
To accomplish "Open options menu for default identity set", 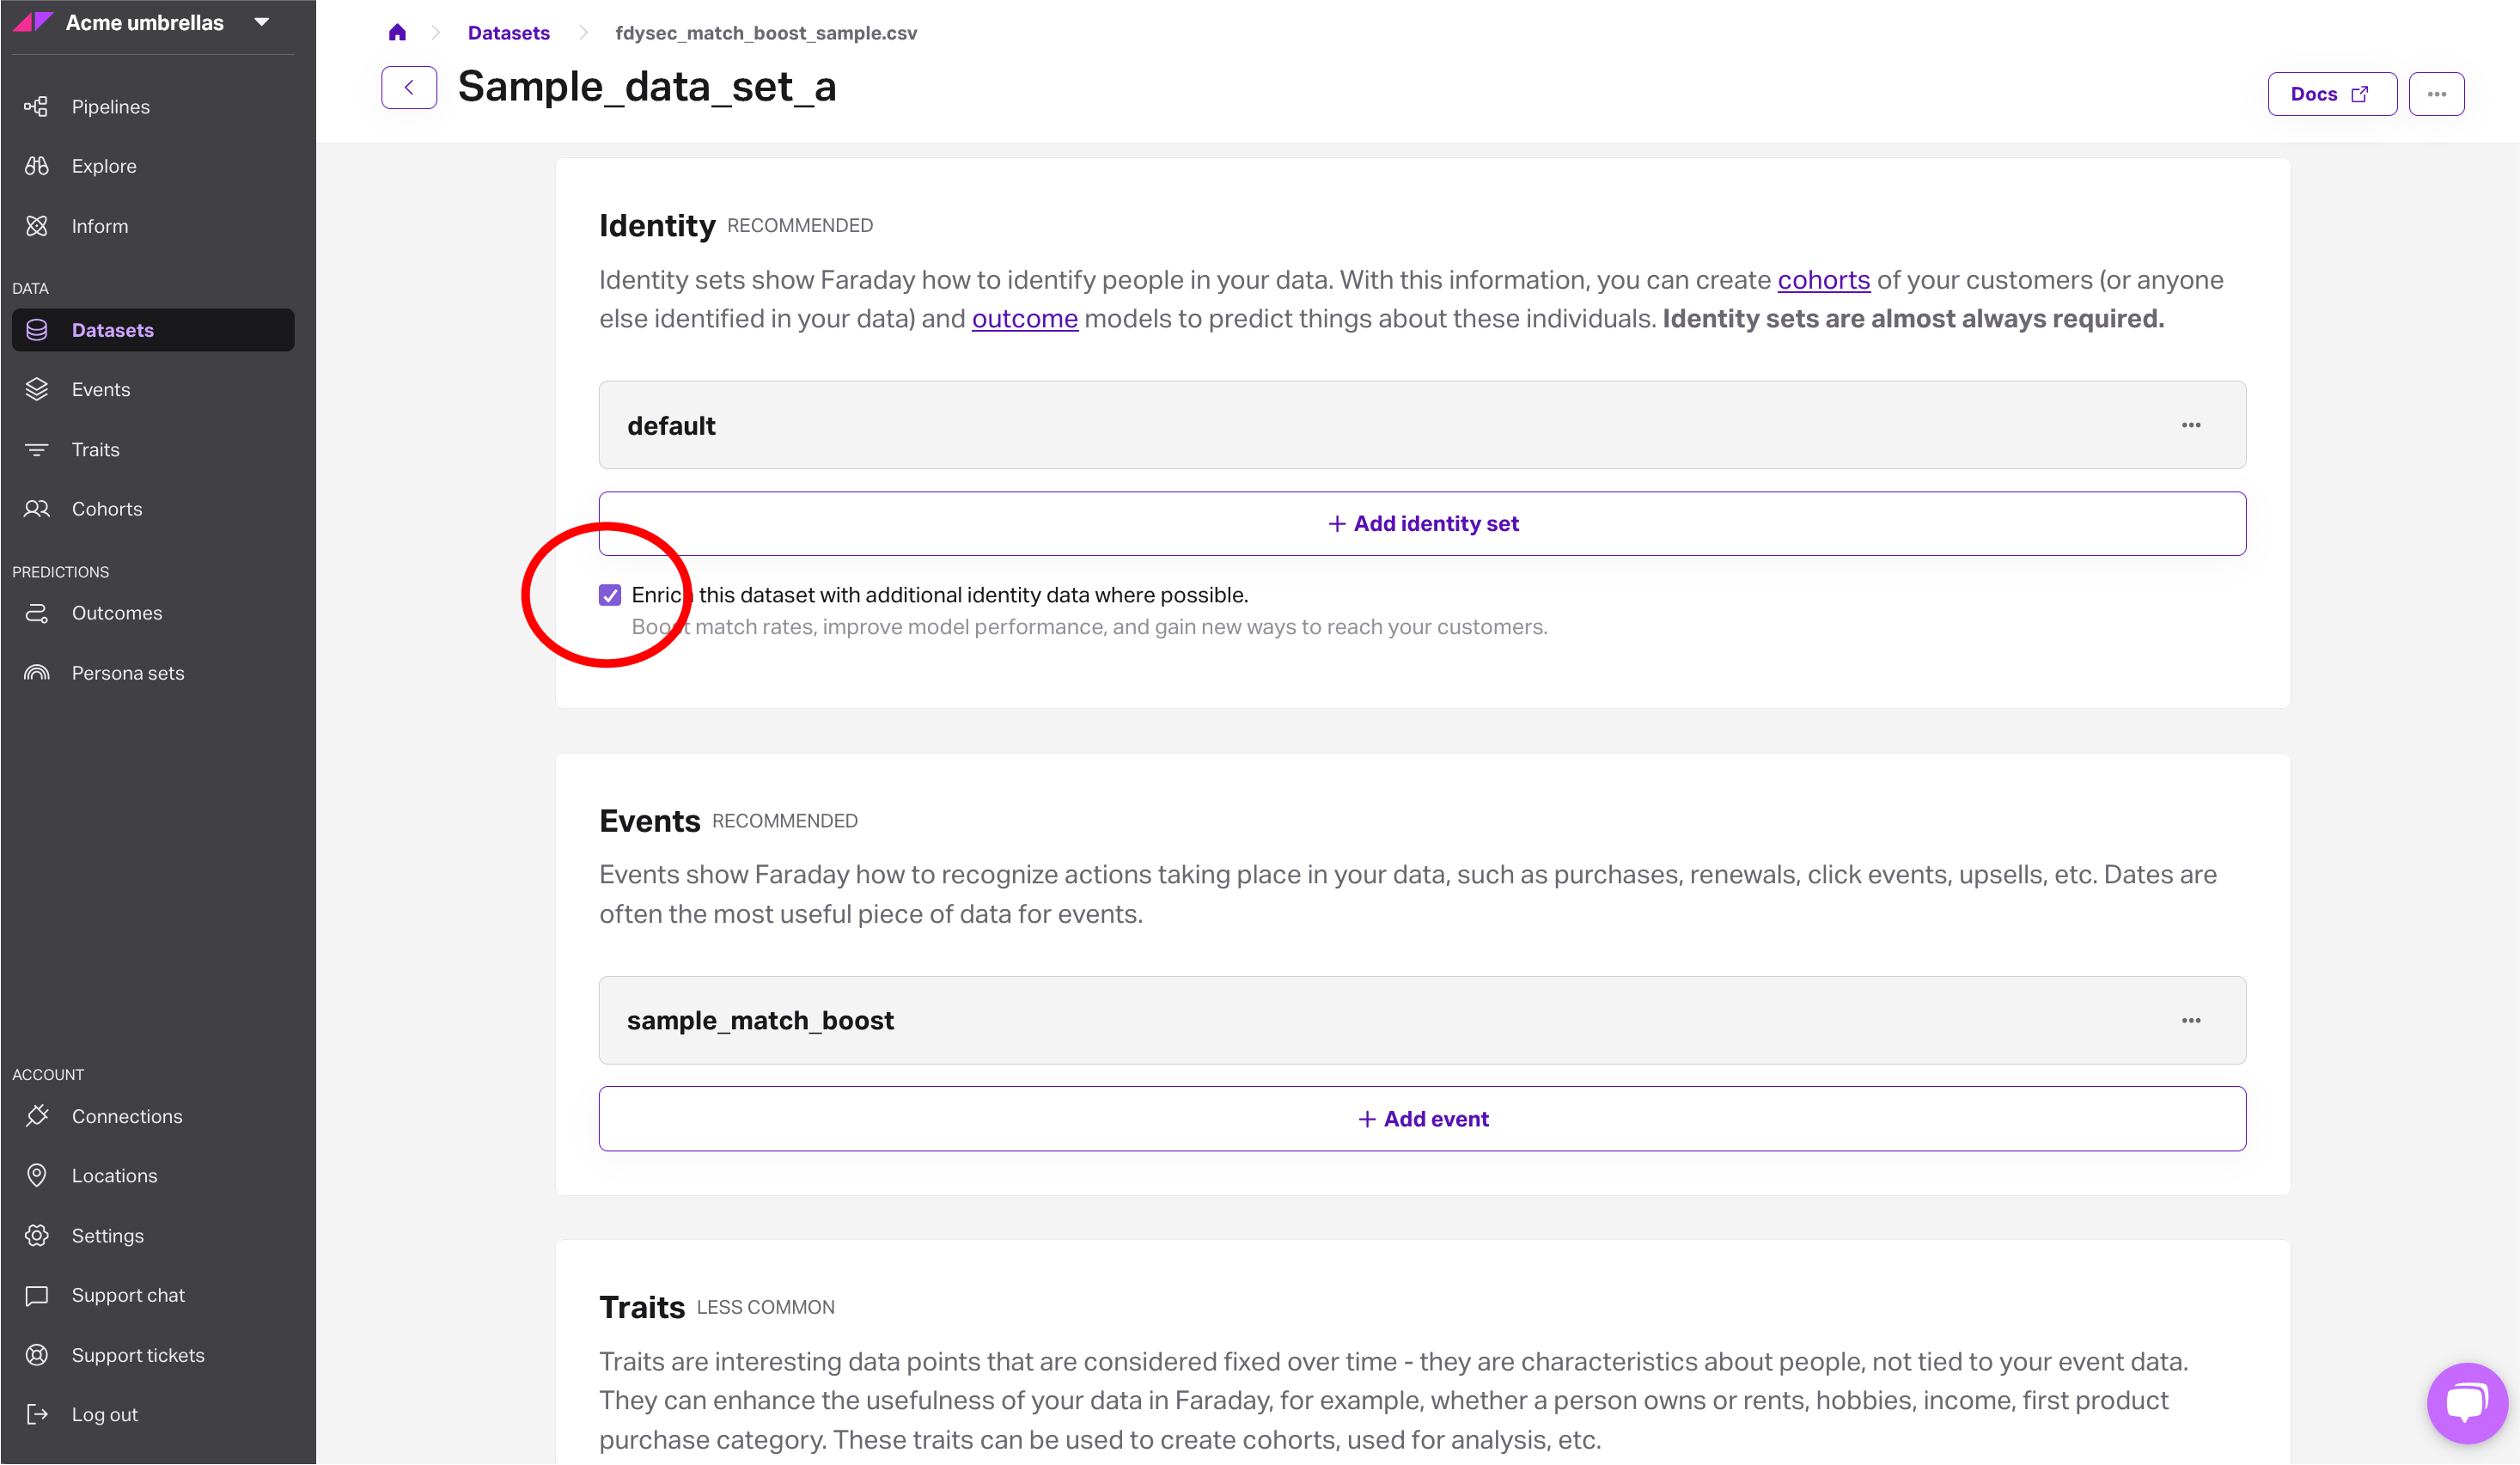I will click(2192, 425).
